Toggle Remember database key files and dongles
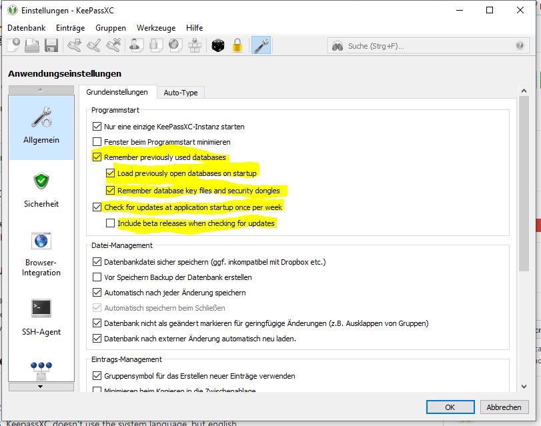This screenshot has width=541, height=426. tap(111, 191)
